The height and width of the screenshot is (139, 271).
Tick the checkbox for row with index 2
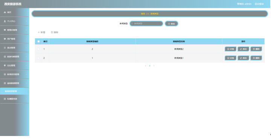click(x=38, y=58)
